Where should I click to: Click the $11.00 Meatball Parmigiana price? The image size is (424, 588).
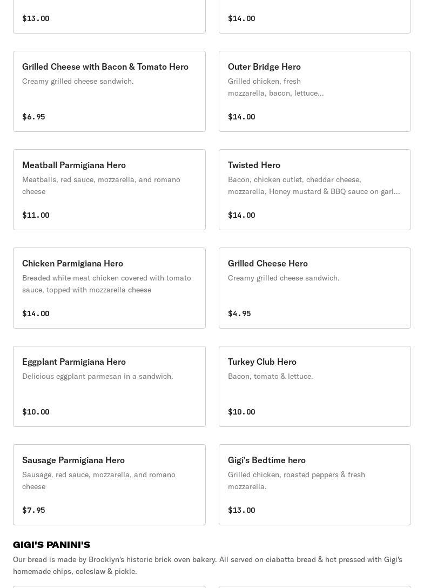point(36,215)
